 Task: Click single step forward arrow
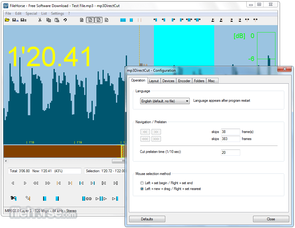point(25,183)
